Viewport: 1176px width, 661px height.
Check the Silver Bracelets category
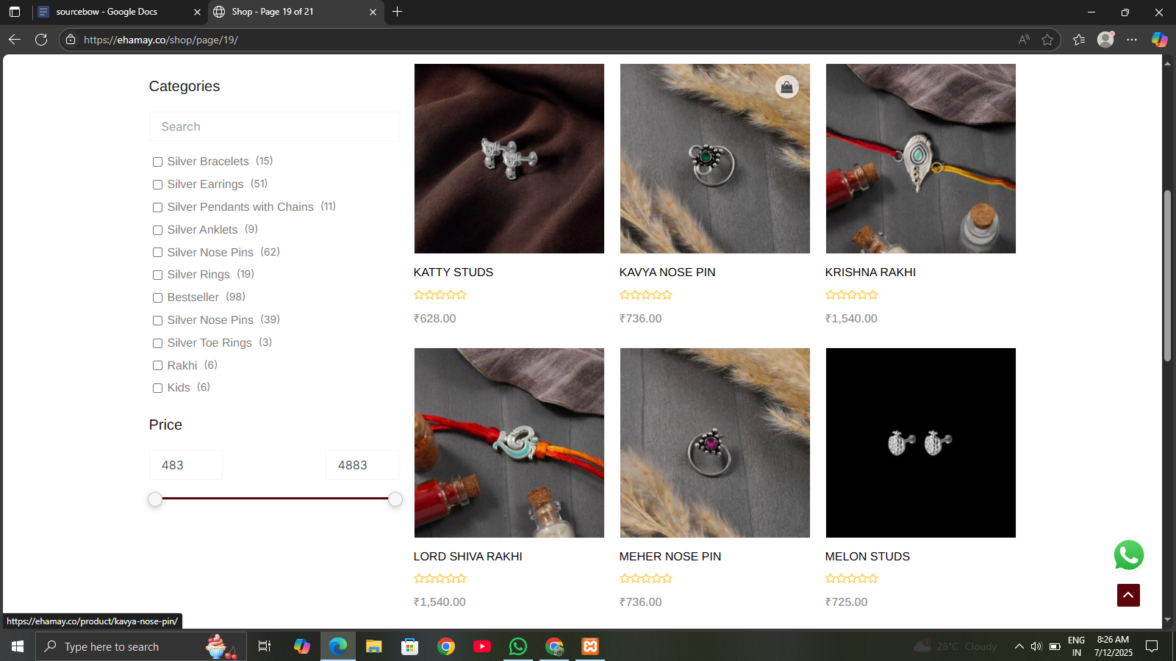click(157, 162)
